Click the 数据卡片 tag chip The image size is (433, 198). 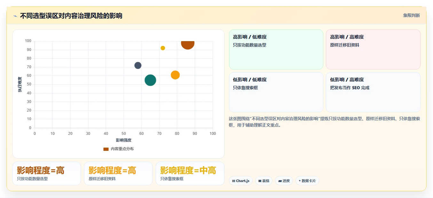coord(307,181)
